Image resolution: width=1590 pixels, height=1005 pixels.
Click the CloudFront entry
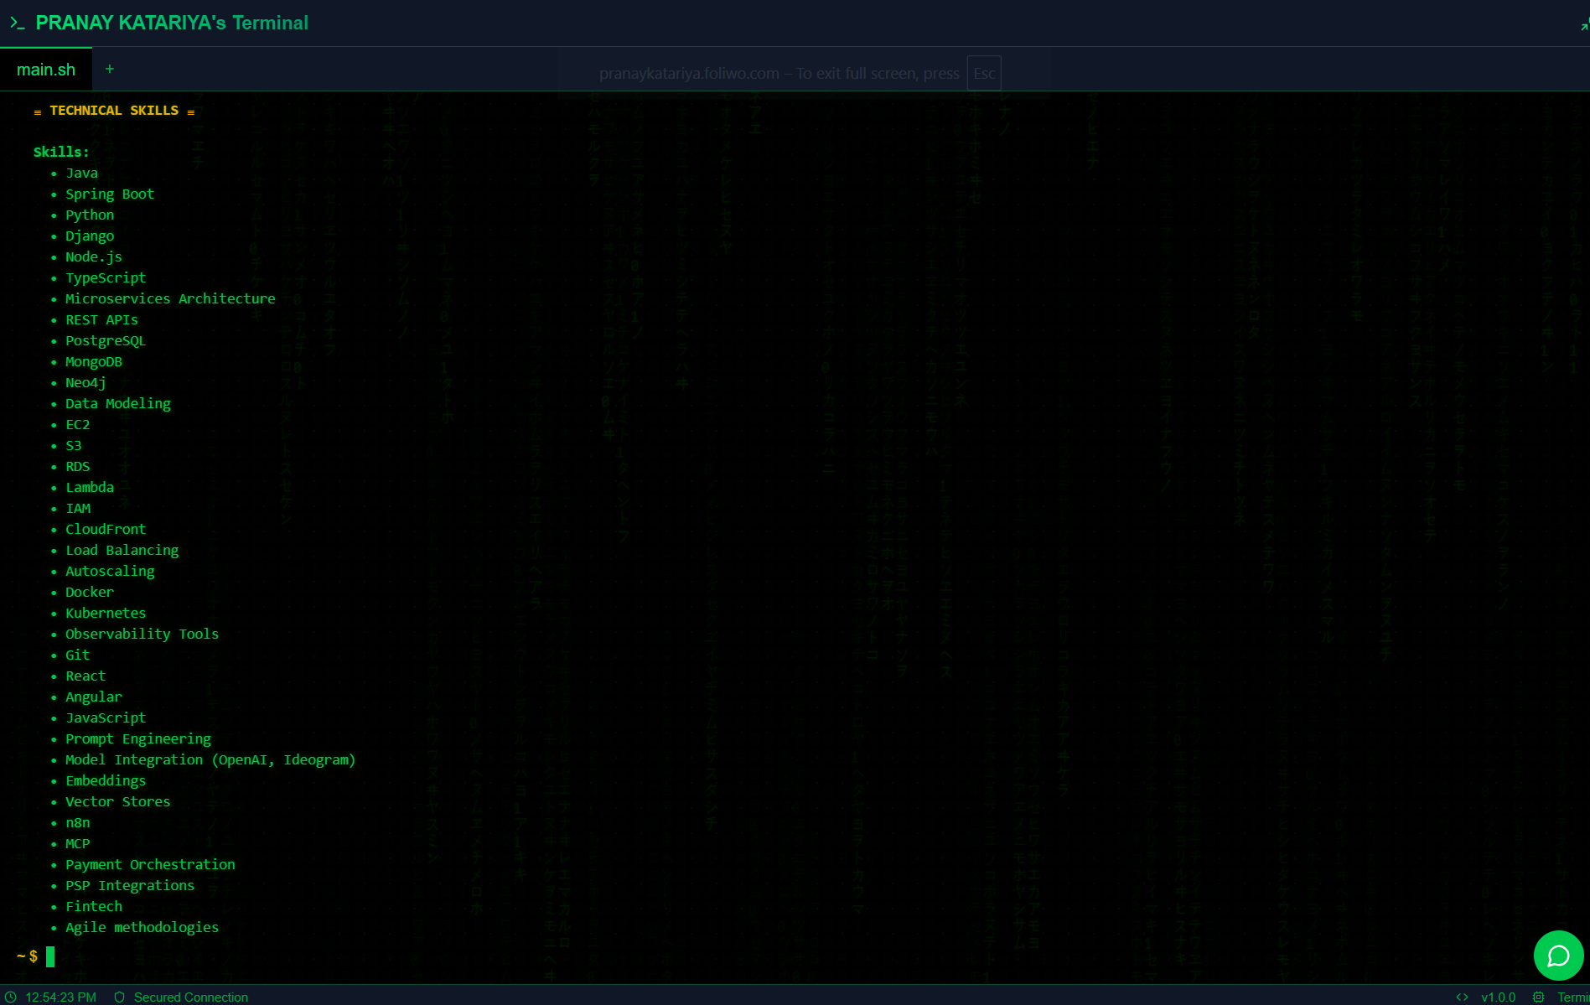(106, 529)
